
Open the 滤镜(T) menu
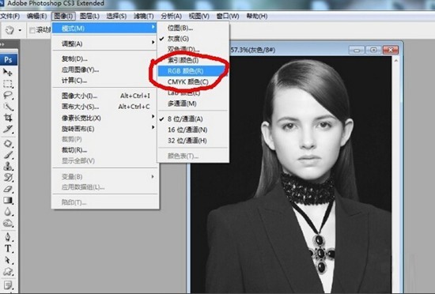[x=144, y=16]
